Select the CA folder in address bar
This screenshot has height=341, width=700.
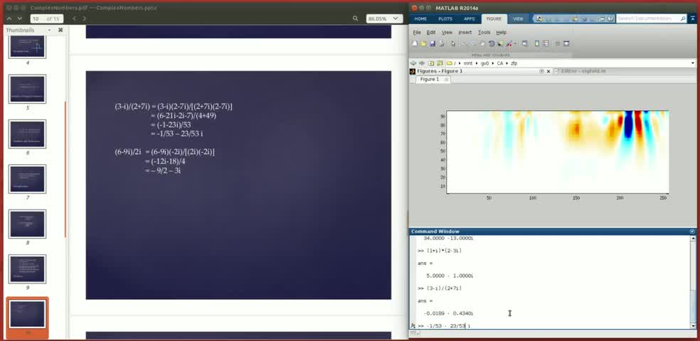pos(499,63)
